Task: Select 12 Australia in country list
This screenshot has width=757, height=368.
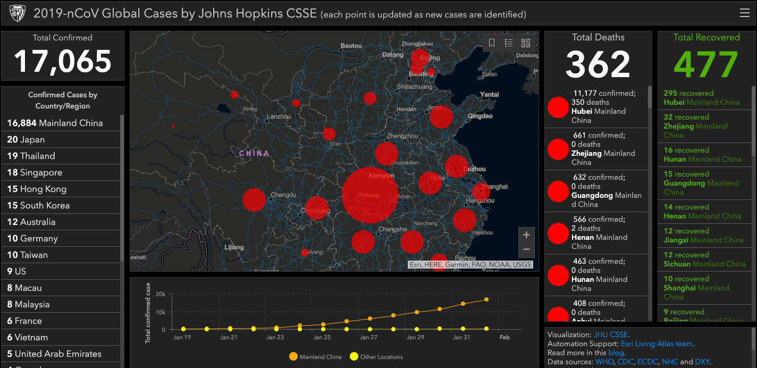Action: [61, 222]
